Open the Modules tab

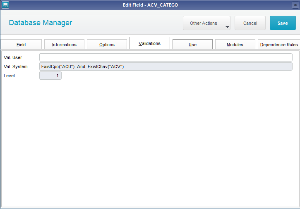235,45
